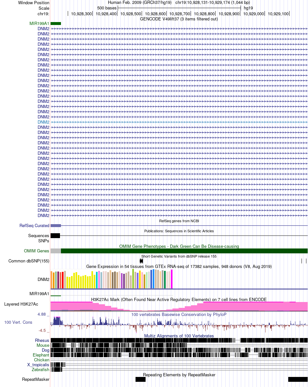
Task: Click the hg19 label beside the scale bar
Action: pos(248,8)
